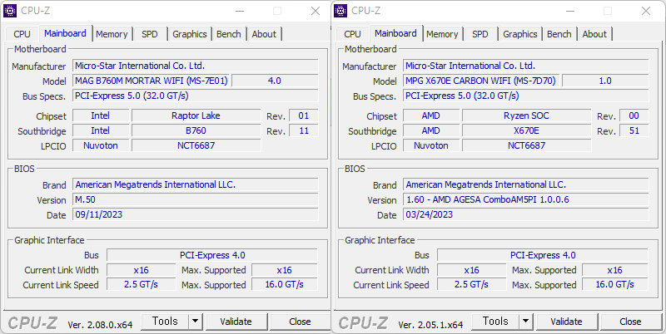Screen dimensions: 666x334
Task: Open the Bench tab in right window
Action: click(559, 34)
